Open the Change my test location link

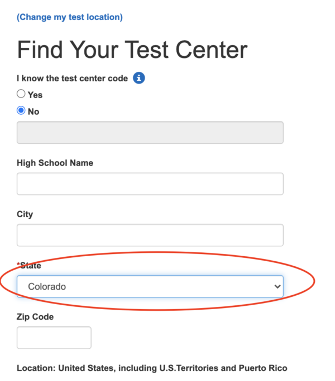(70, 17)
